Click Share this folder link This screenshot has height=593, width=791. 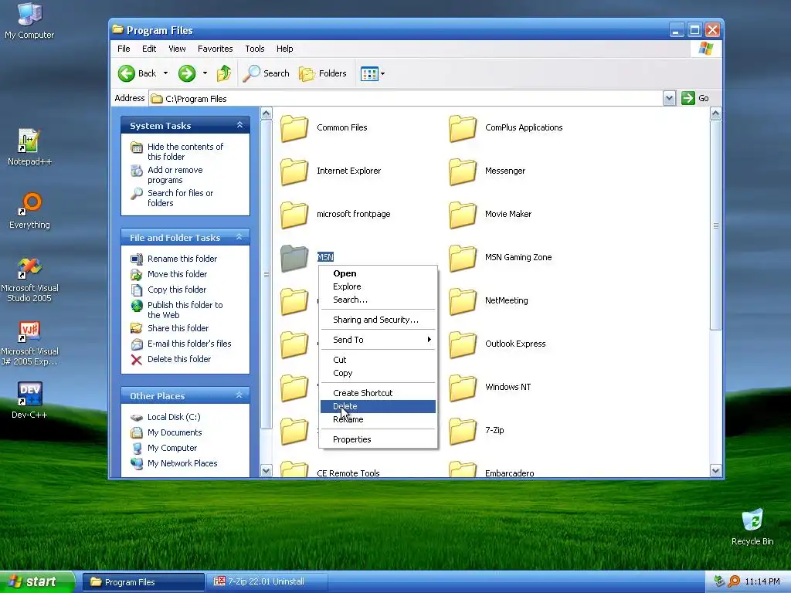coord(178,328)
